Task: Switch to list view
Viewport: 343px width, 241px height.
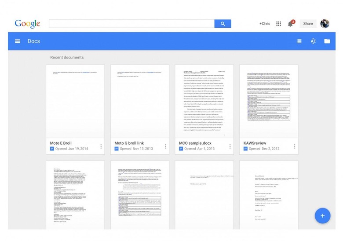Action: (x=299, y=41)
